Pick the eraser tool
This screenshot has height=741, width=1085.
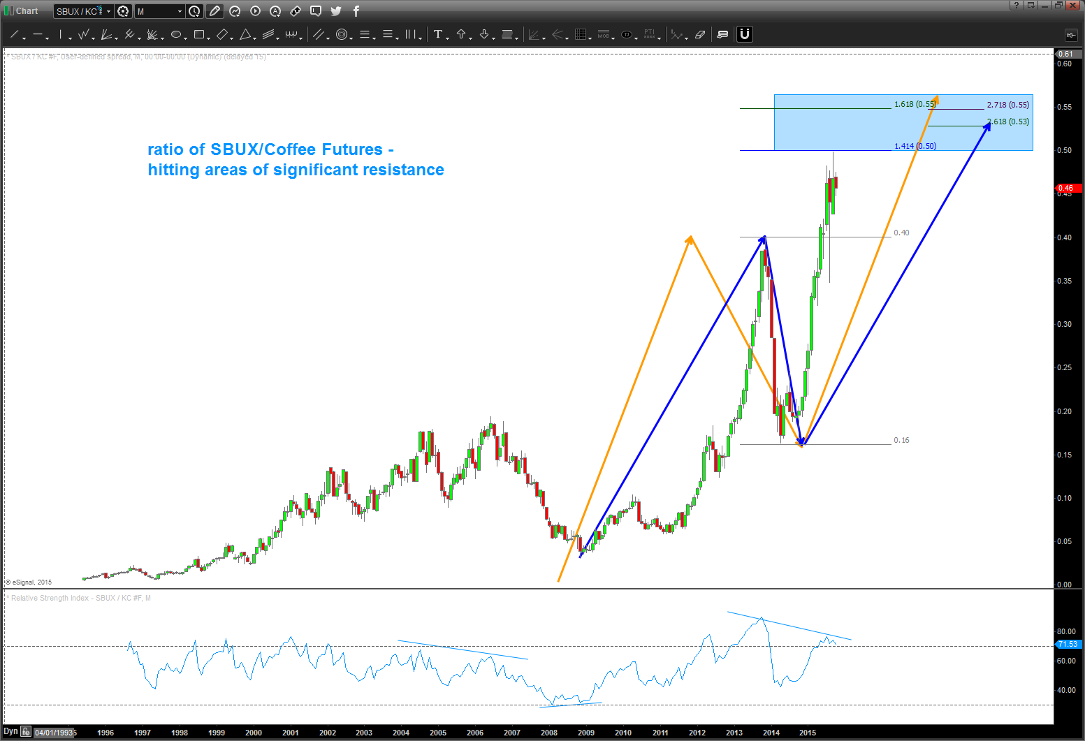[700, 34]
